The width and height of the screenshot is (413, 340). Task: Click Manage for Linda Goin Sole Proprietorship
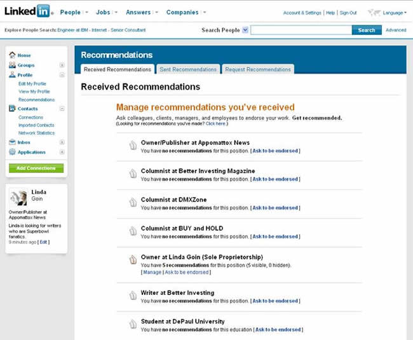(152, 272)
